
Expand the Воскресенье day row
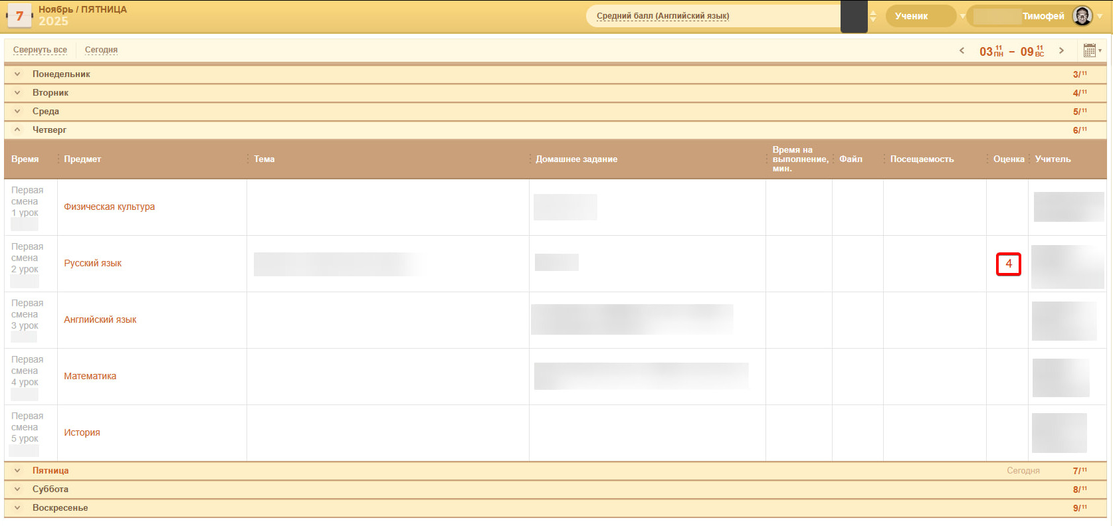17,508
